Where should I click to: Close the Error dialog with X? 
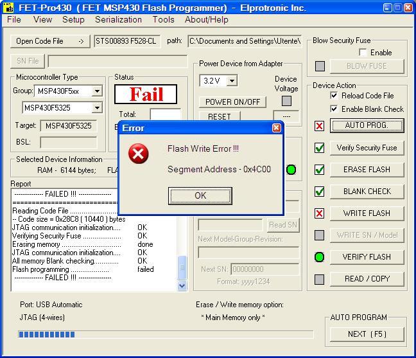[277, 128]
